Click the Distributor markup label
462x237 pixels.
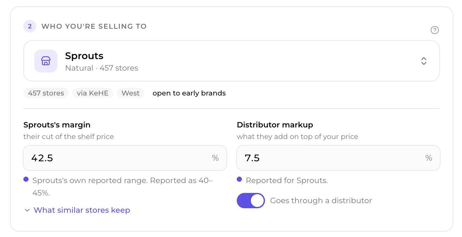tap(275, 125)
